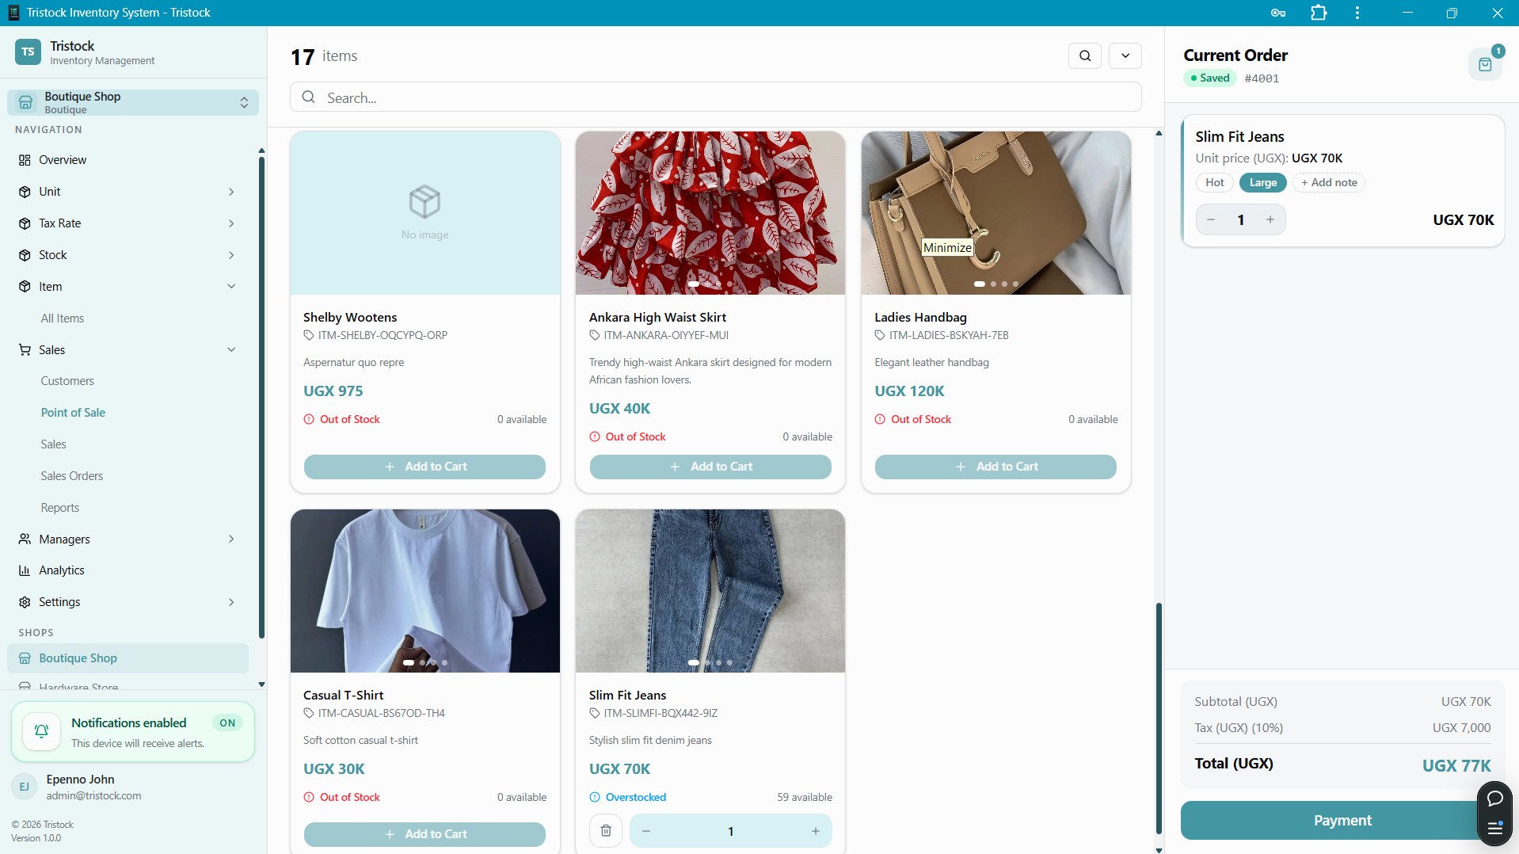The width and height of the screenshot is (1519, 854).
Task: Click the notification bell icon
Action: click(41, 731)
